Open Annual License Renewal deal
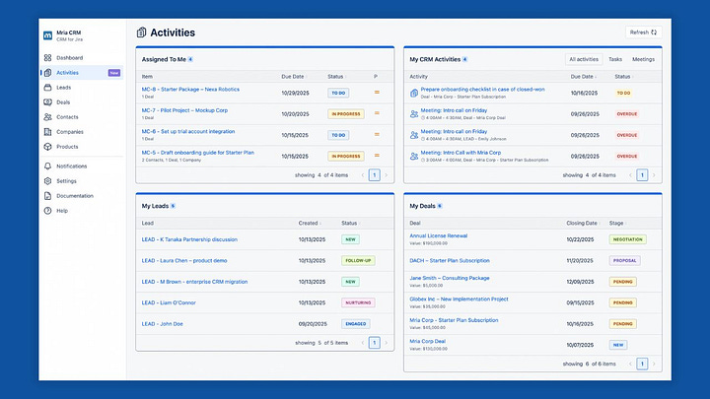This screenshot has width=710, height=399. [438, 235]
